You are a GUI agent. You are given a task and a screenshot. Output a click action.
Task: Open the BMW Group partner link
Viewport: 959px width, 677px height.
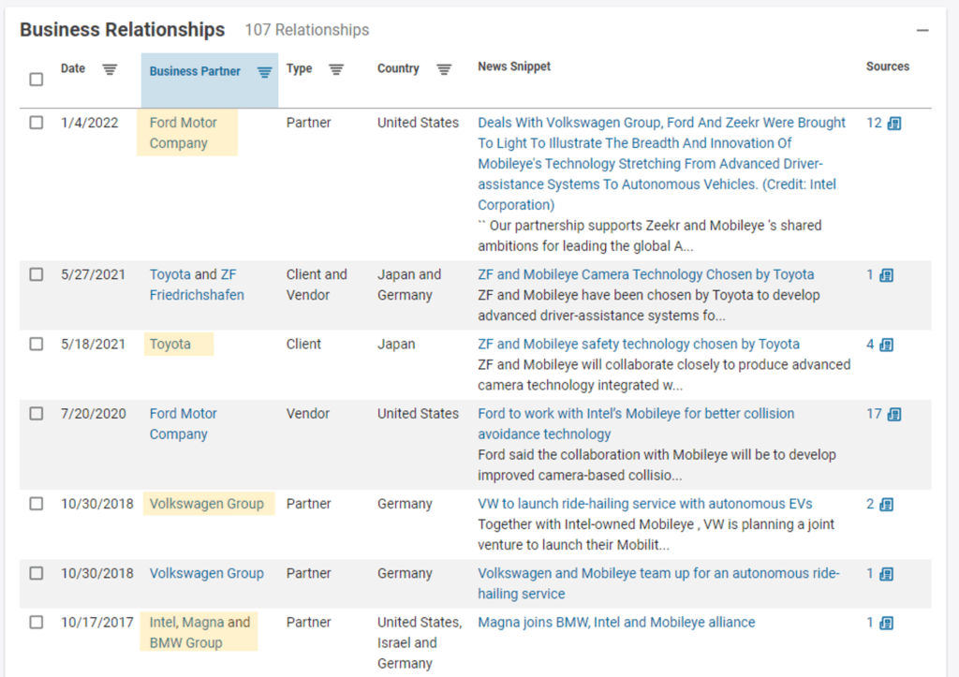click(186, 642)
